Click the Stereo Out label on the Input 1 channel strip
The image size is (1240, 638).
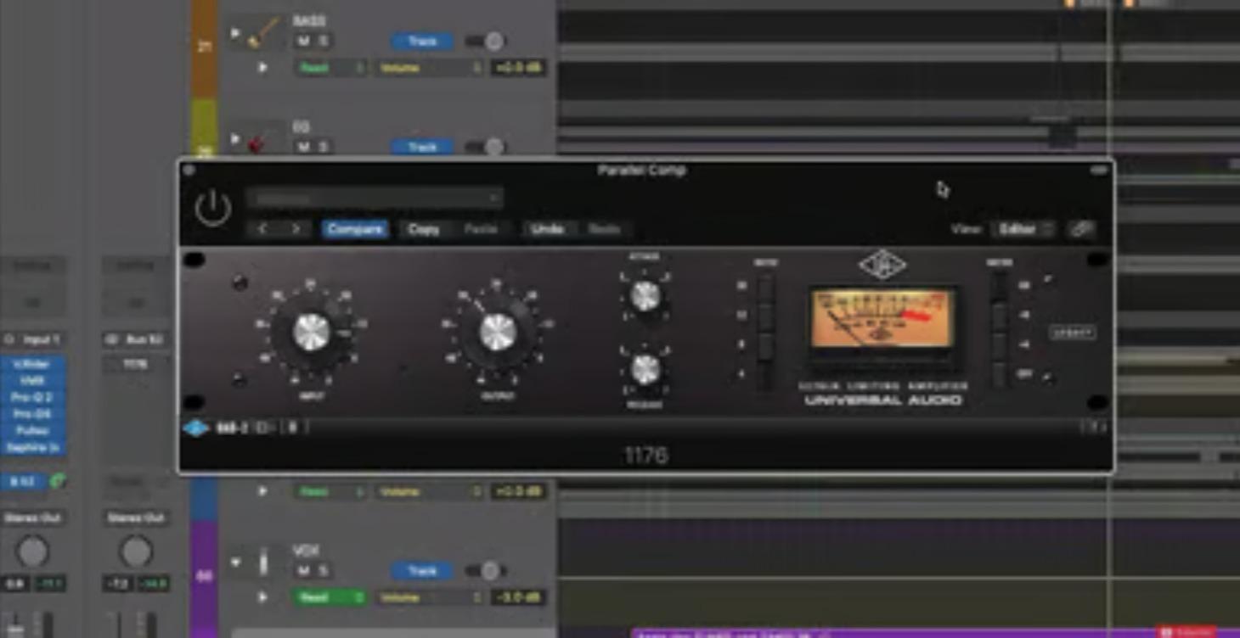(x=31, y=518)
